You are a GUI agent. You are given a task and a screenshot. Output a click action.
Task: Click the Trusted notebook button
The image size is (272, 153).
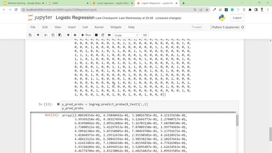coord(196,27)
